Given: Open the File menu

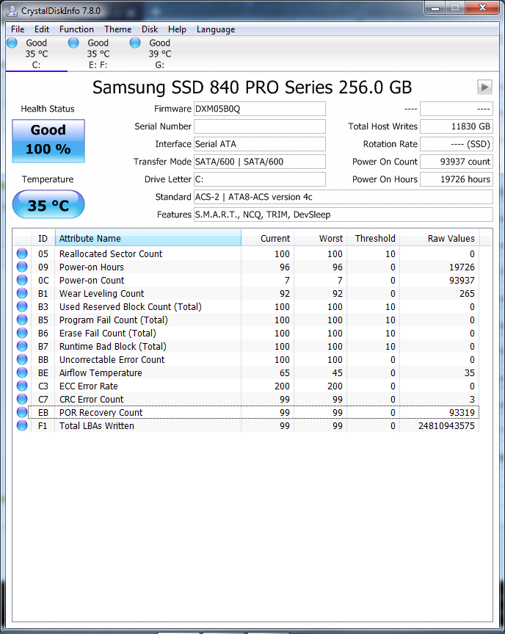Looking at the screenshot, I should click(x=18, y=29).
